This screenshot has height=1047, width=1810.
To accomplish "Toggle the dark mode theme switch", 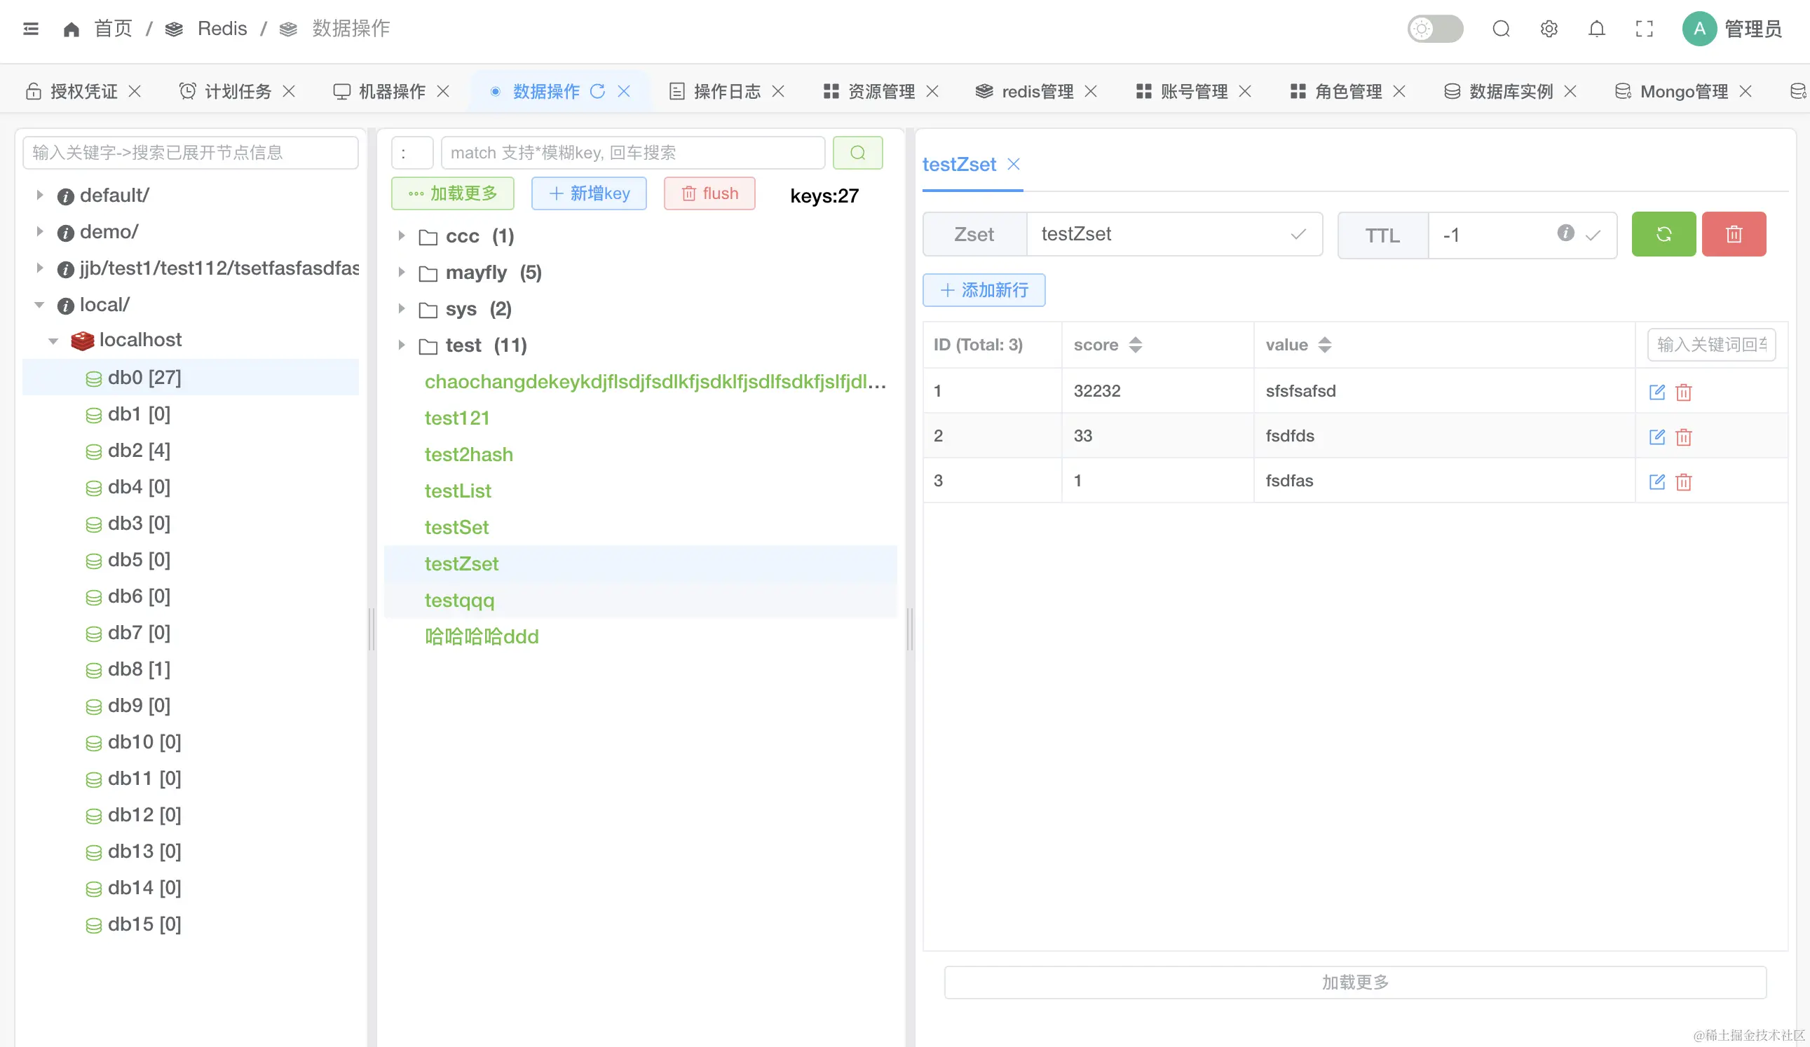I will (x=1434, y=29).
